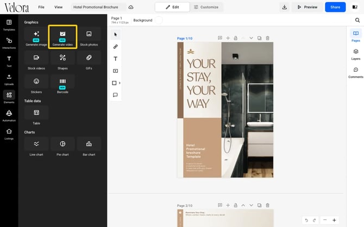Open the Automation sidebar panel
This screenshot has height=227, width=364.
[9, 116]
